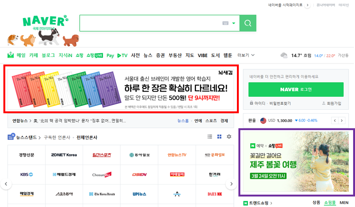Open the 부동산 navigation link
Image resolution: width=355 pixels, height=207 pixels.
[175, 55]
